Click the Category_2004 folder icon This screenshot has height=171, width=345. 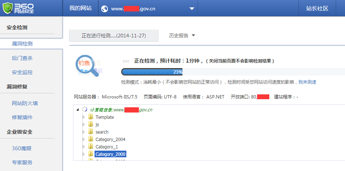pyautogui.click(x=90, y=139)
